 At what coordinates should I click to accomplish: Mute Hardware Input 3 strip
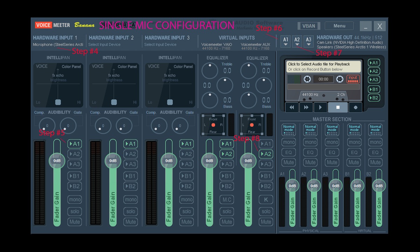(186, 222)
